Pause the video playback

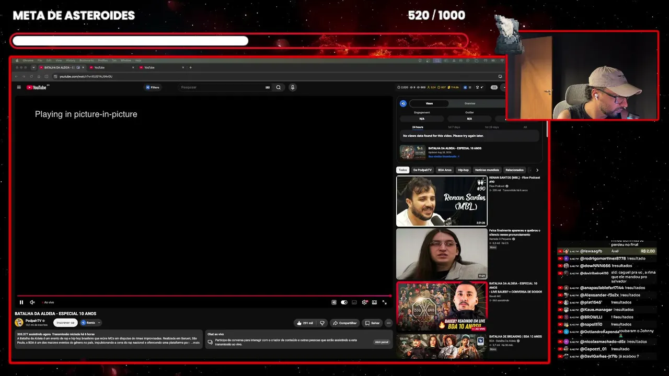click(21, 302)
